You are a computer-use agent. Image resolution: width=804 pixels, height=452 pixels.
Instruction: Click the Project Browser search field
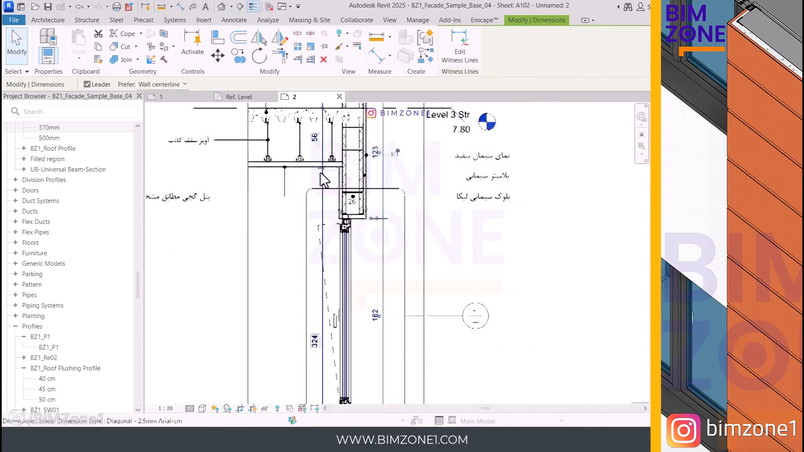click(x=72, y=111)
